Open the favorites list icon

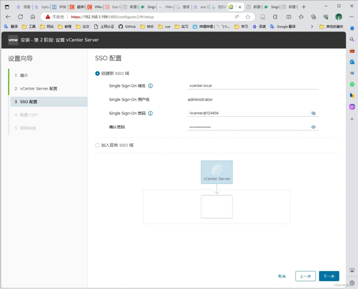301,17
